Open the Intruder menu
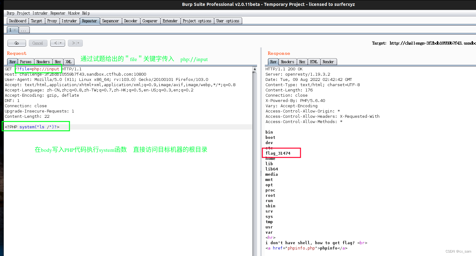This screenshot has width=476, height=256. [x=40, y=13]
